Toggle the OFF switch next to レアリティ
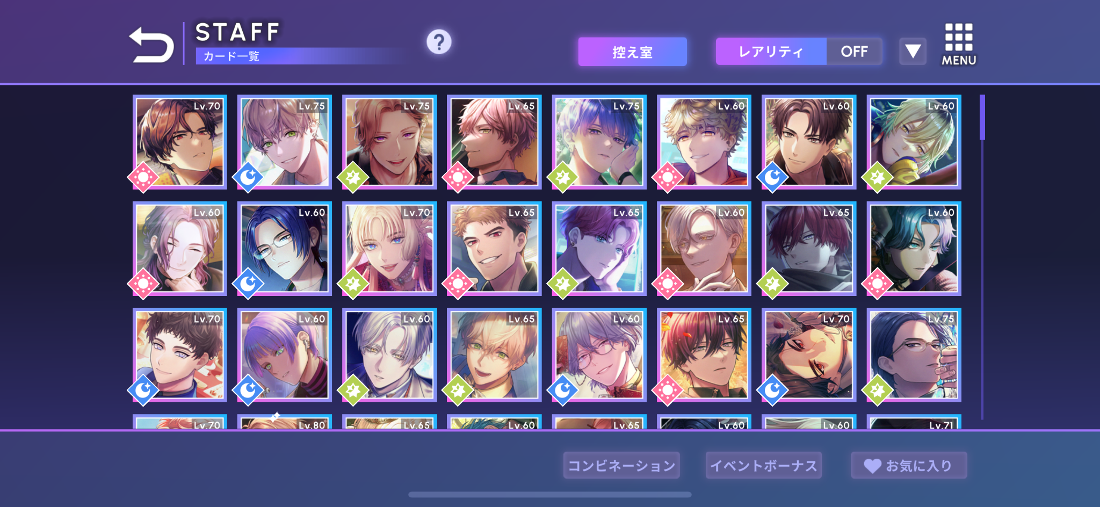 [x=854, y=52]
